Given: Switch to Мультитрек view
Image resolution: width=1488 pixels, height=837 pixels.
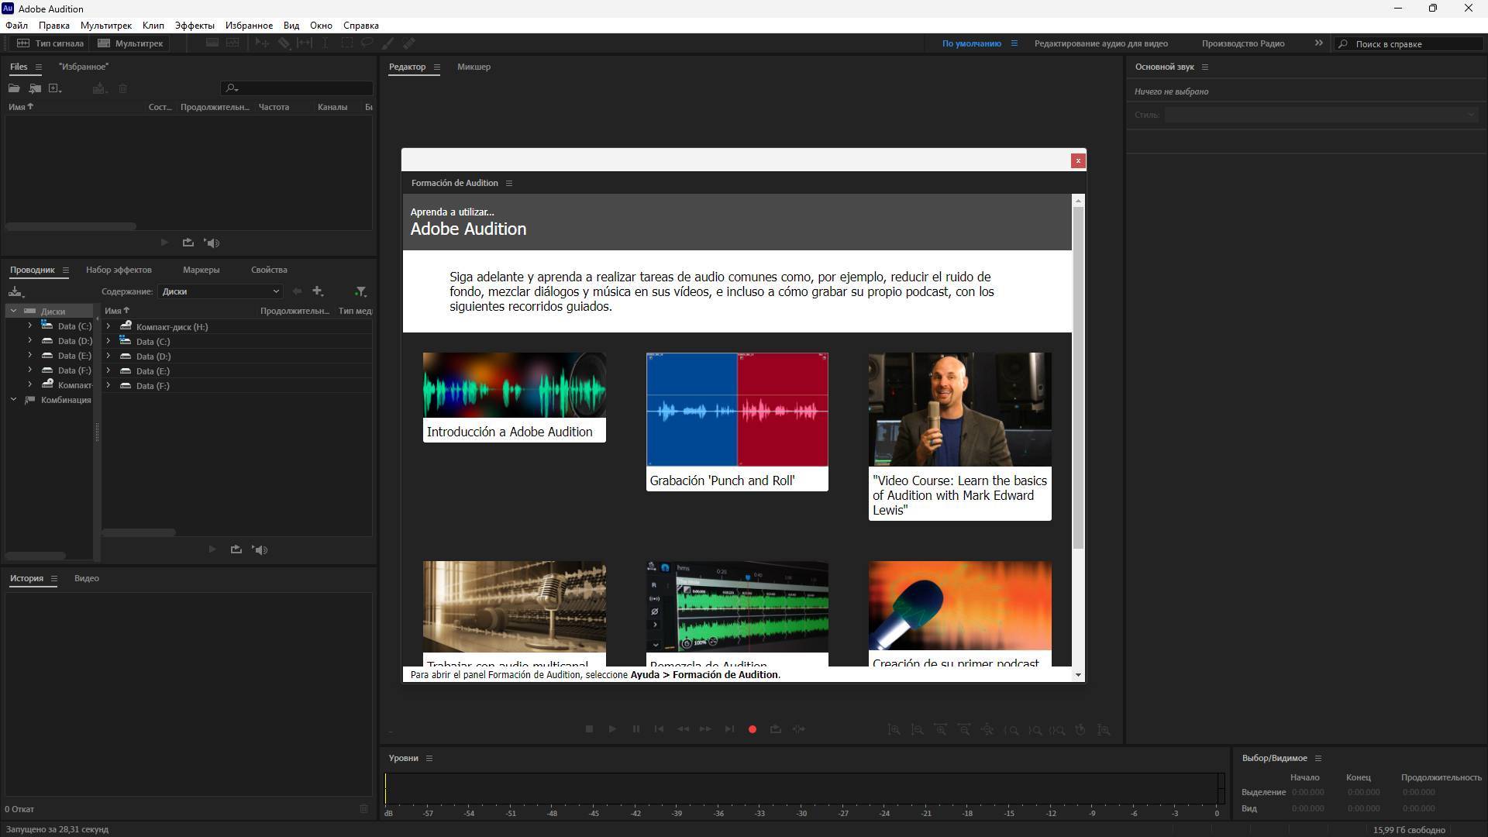Looking at the screenshot, I should click(x=130, y=43).
